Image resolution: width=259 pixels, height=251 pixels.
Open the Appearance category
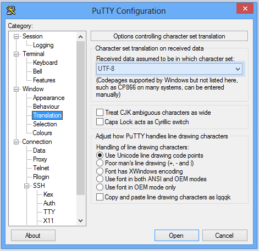pyautogui.click(x=48, y=98)
